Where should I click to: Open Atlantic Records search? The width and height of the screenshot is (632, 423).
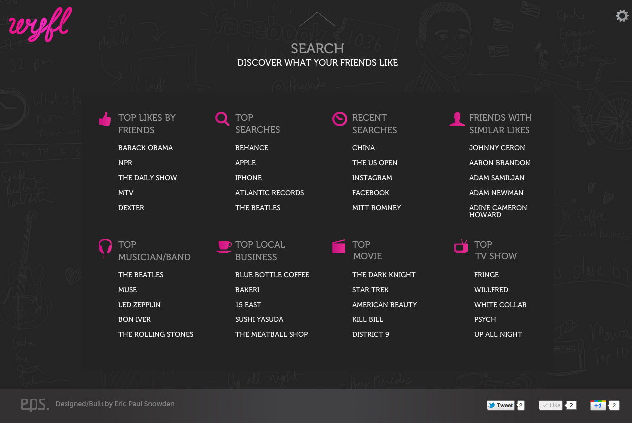point(270,193)
